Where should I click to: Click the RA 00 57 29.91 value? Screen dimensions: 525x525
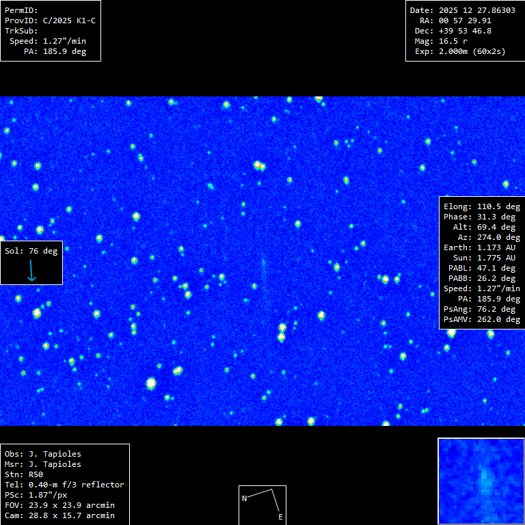coord(465,21)
